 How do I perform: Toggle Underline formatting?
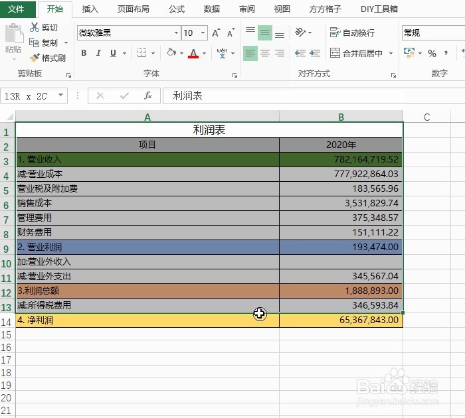(x=113, y=53)
